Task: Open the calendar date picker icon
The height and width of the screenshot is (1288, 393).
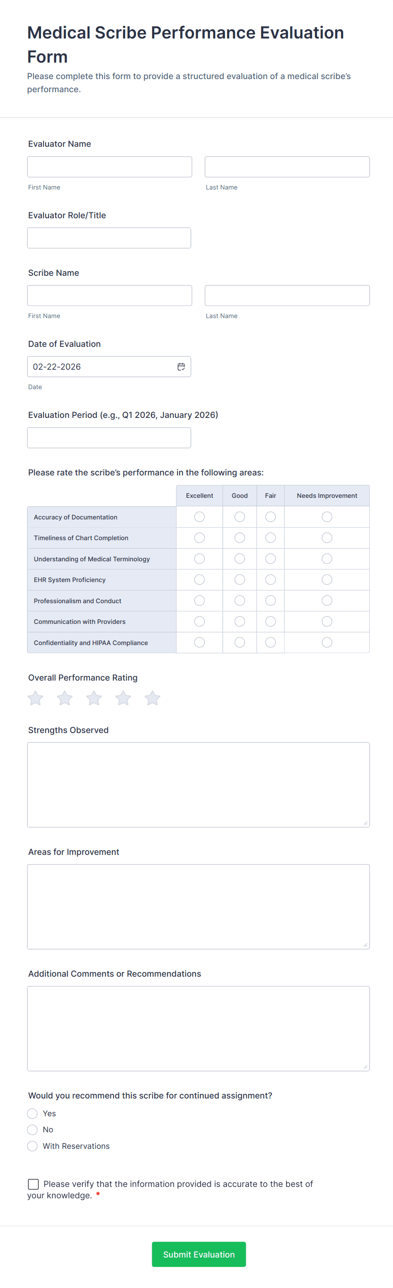Action: 181,366
